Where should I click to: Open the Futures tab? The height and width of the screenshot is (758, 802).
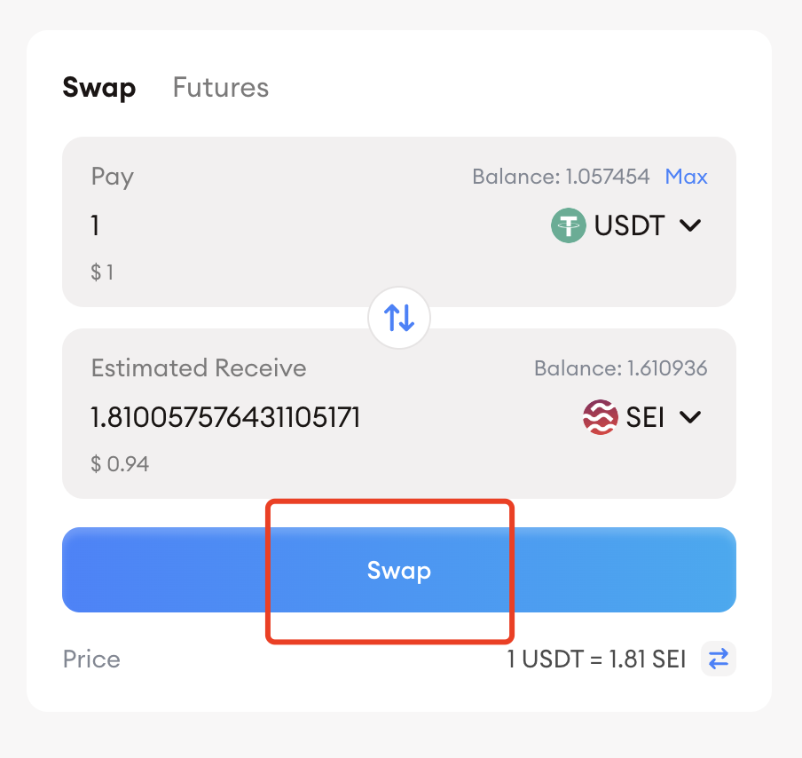[221, 88]
